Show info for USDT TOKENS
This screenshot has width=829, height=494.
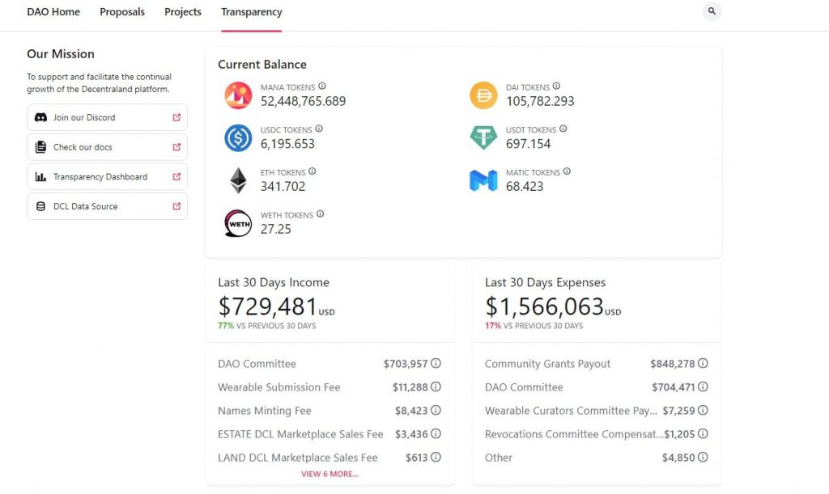coord(563,129)
